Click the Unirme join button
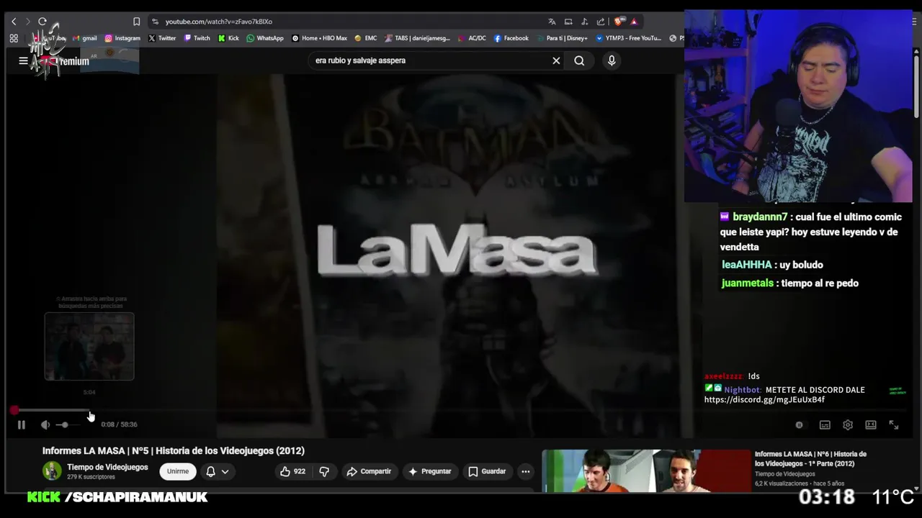 click(178, 471)
